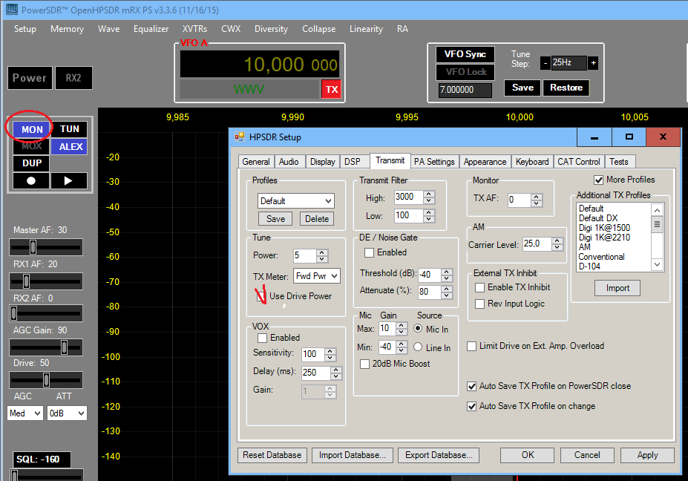Screen dimensions: 688x481
Task: Click the red TX indicator in VFO A
Action: pos(331,90)
